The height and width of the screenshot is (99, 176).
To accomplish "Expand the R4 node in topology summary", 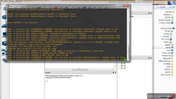I will tap(119, 68).
